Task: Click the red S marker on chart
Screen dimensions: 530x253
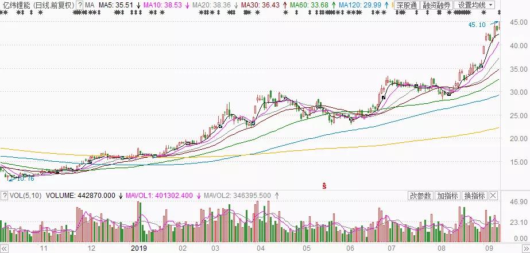Action: 324,185
